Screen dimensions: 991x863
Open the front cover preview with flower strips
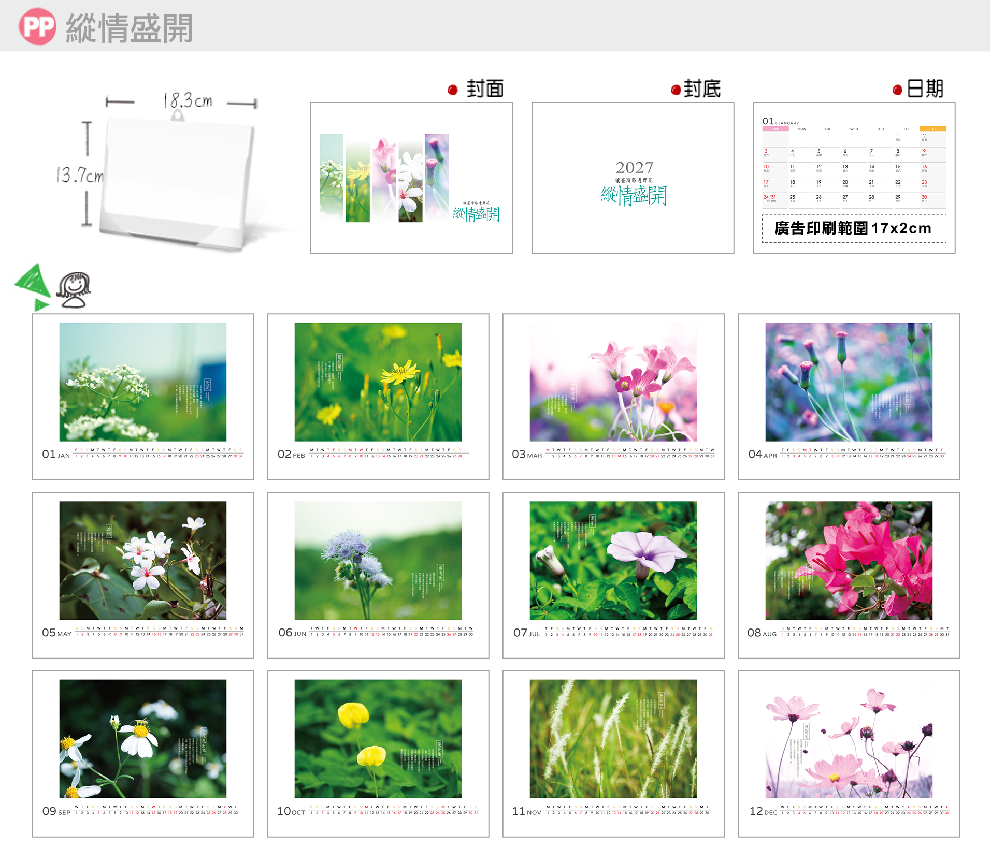click(x=412, y=178)
